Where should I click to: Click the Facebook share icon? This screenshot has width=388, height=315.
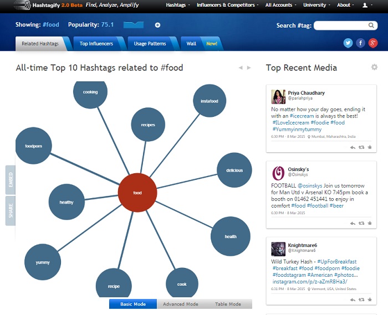[360, 43]
